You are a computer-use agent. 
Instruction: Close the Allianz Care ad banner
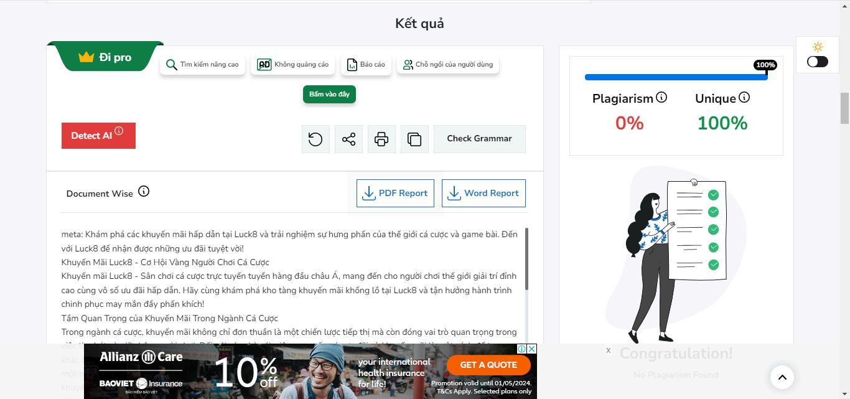point(532,349)
